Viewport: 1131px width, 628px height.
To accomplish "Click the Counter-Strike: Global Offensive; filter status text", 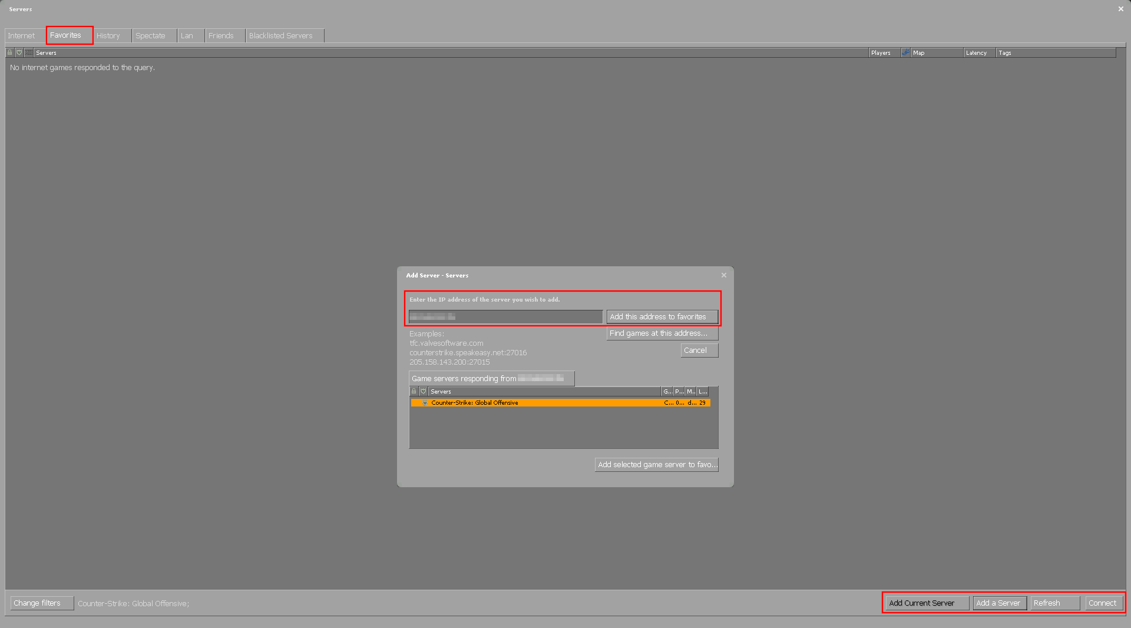I will (x=134, y=603).
